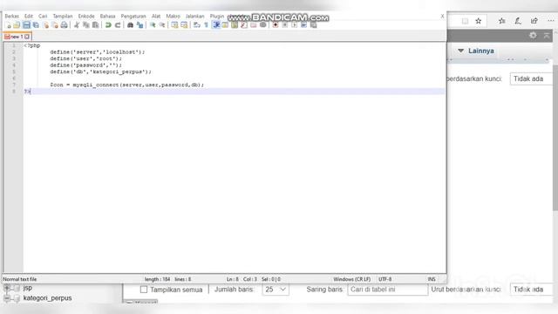Viewport: 558px width, 314px height.
Task: Click the Open file toolbar icon
Action: 17,25
